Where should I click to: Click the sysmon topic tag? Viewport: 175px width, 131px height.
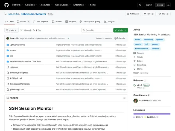pyautogui.click(x=155, y=44)
